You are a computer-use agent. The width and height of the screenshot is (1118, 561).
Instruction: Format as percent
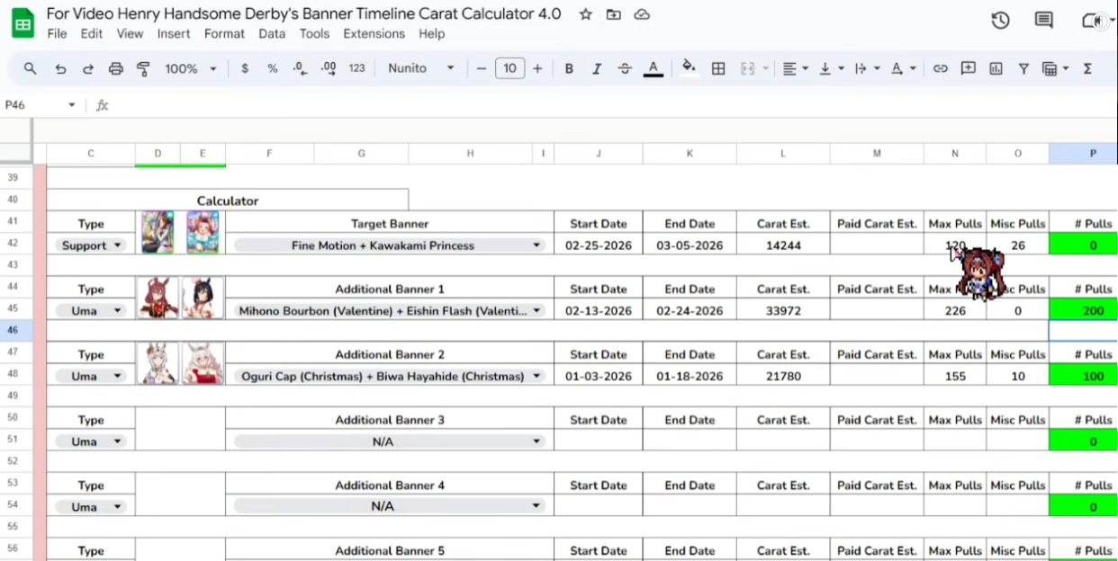(272, 68)
